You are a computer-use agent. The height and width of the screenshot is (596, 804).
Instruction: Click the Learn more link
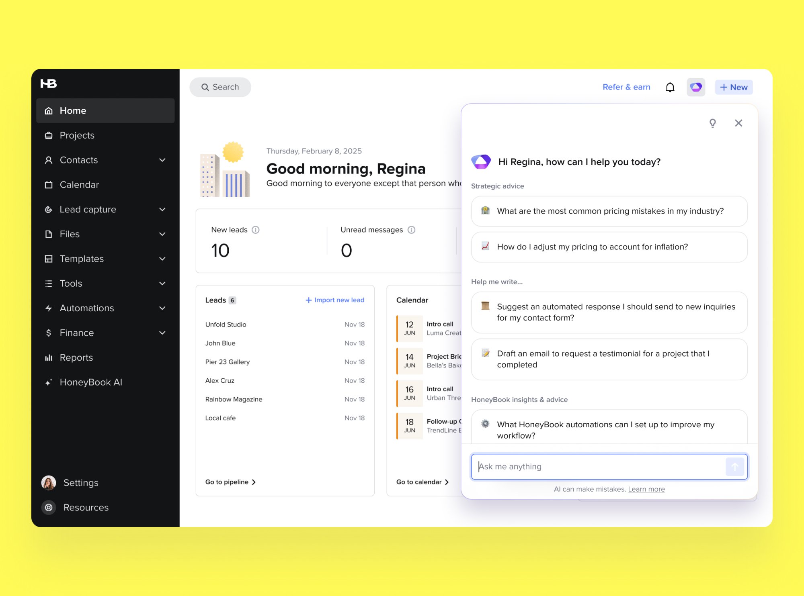[646, 489]
